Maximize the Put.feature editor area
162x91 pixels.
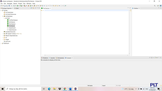pos(130,8)
